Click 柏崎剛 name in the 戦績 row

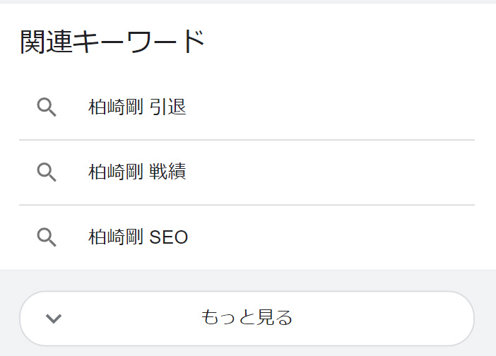click(x=116, y=172)
